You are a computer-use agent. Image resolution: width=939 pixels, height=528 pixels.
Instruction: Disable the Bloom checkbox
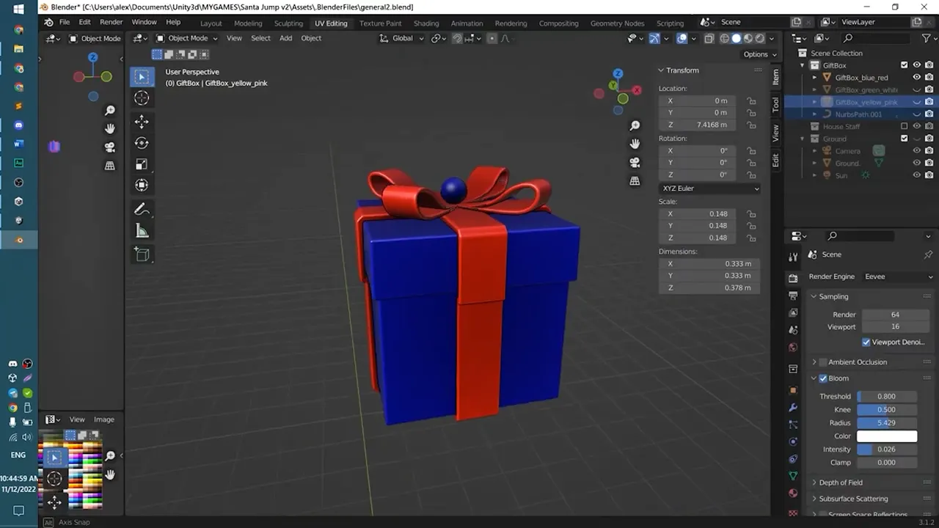(823, 378)
